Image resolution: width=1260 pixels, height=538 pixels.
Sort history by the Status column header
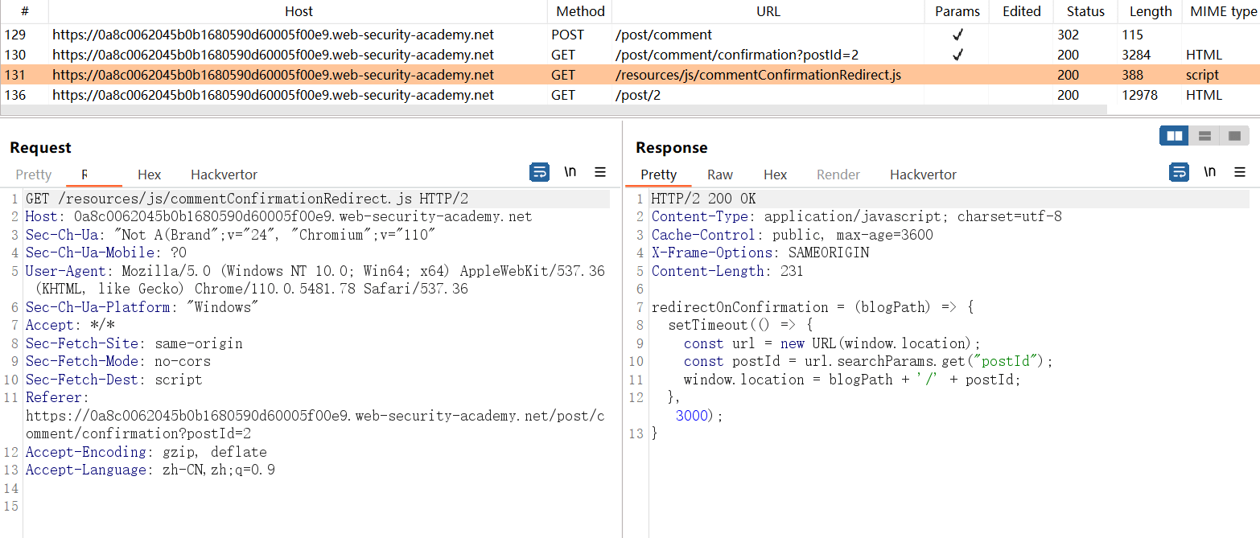click(1085, 11)
